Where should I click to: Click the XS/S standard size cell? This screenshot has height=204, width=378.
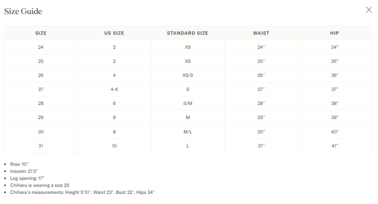tap(187, 75)
